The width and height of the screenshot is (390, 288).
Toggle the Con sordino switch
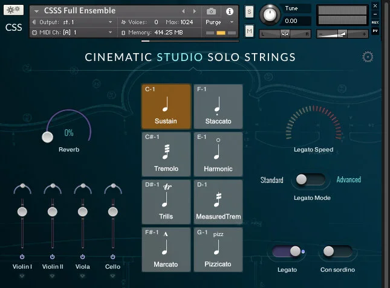tap(337, 252)
